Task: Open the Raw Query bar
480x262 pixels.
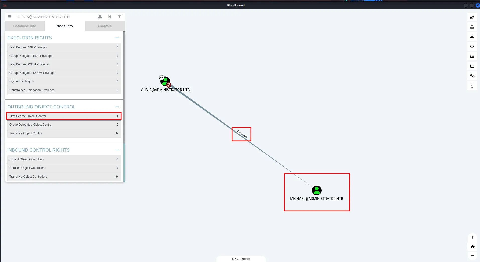Action: tap(241, 259)
